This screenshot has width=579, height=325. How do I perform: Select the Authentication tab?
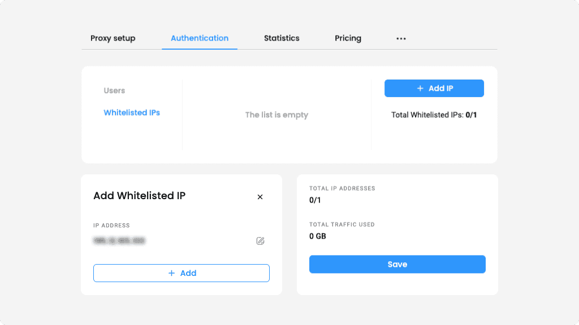[x=200, y=38]
